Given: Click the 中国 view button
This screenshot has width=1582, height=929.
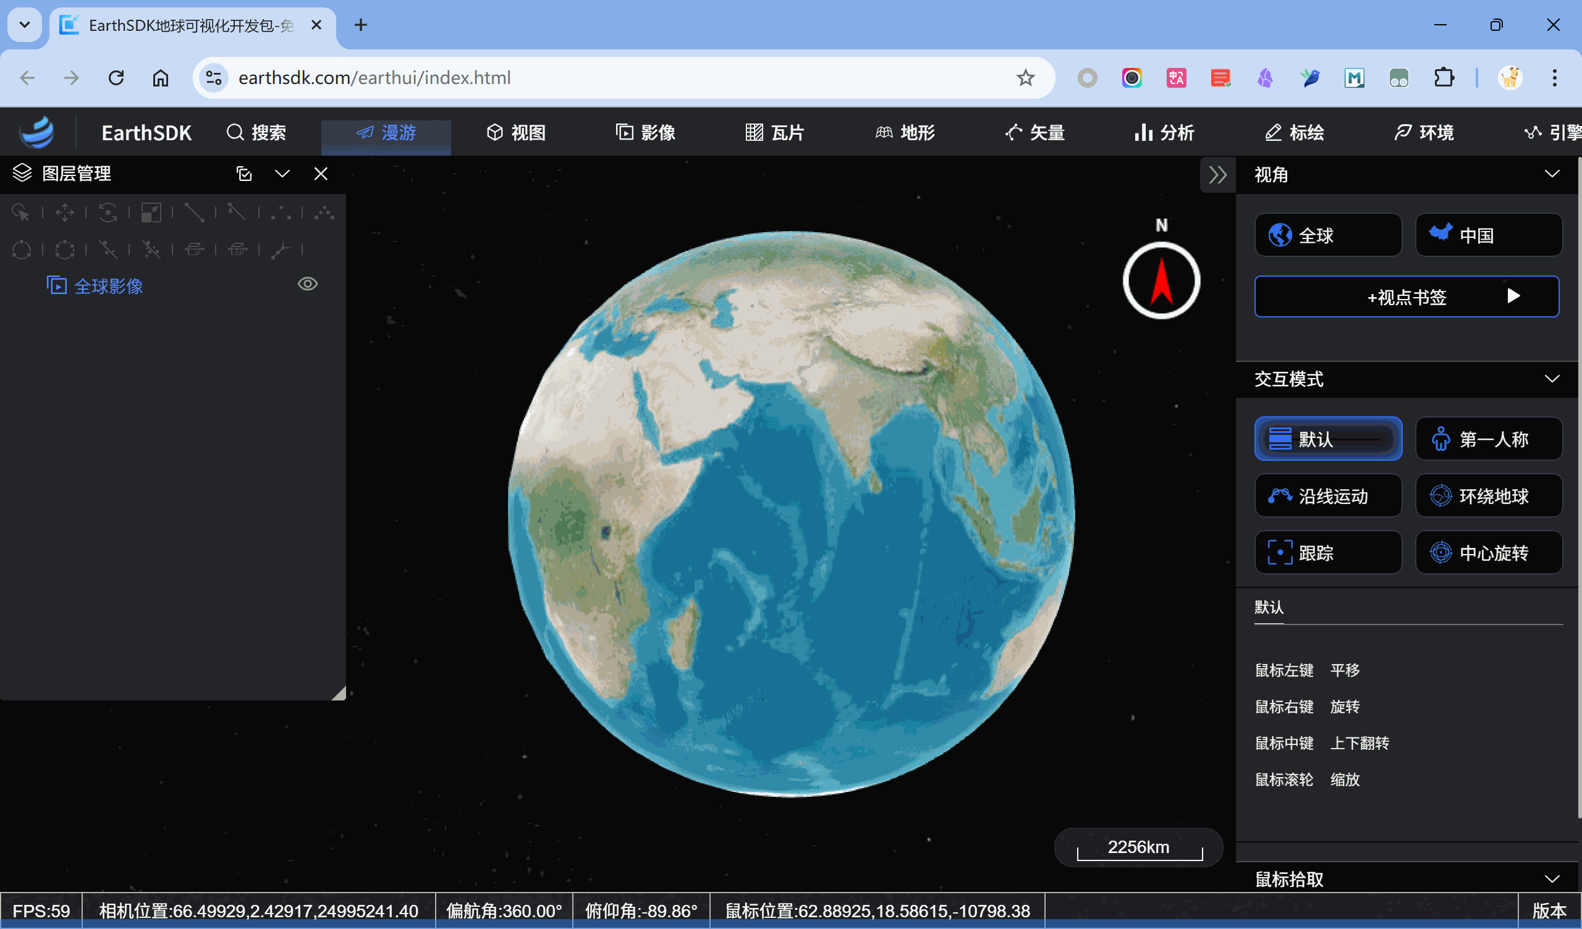Looking at the screenshot, I should [x=1489, y=235].
